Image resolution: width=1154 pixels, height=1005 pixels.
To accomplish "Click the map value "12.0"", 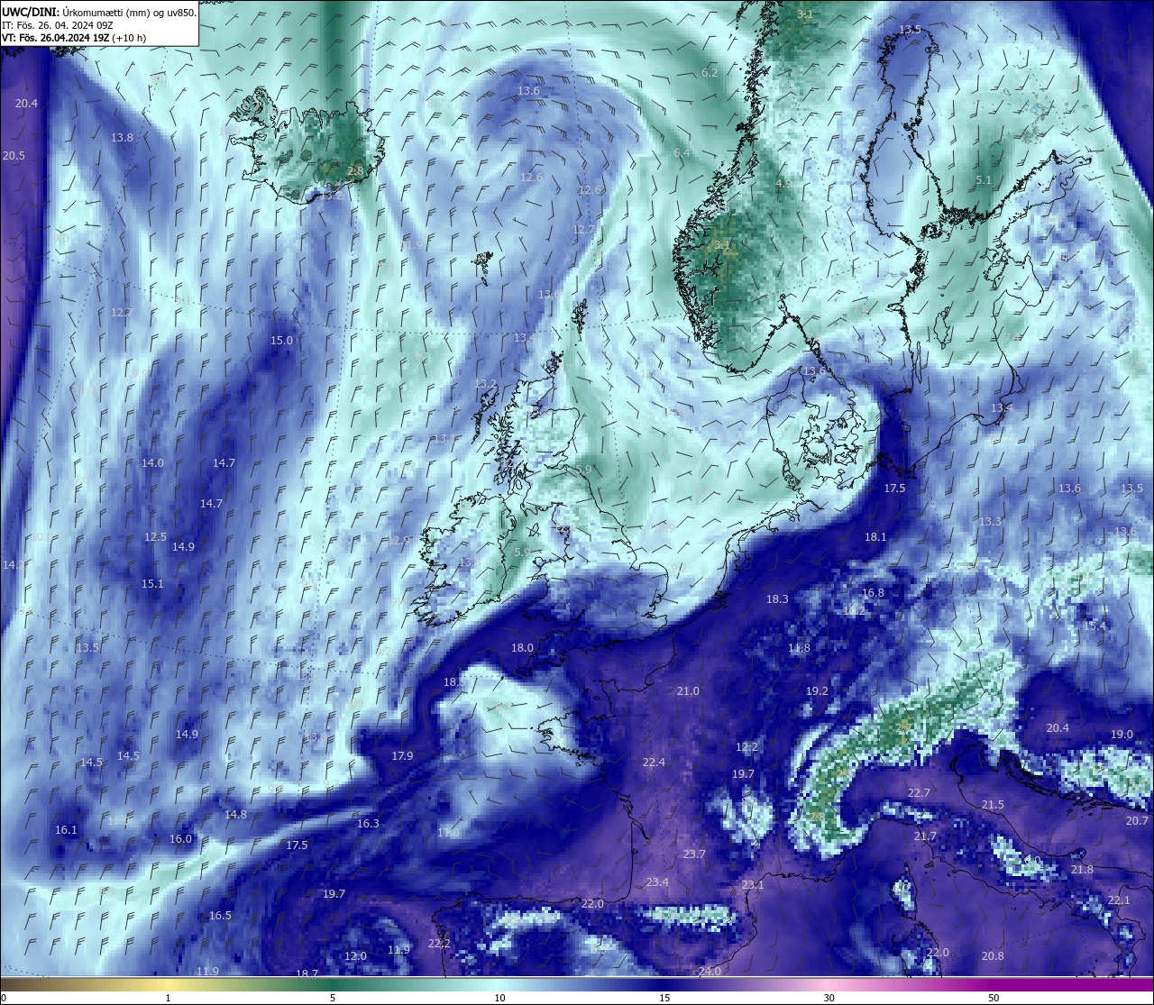I will [x=355, y=956].
